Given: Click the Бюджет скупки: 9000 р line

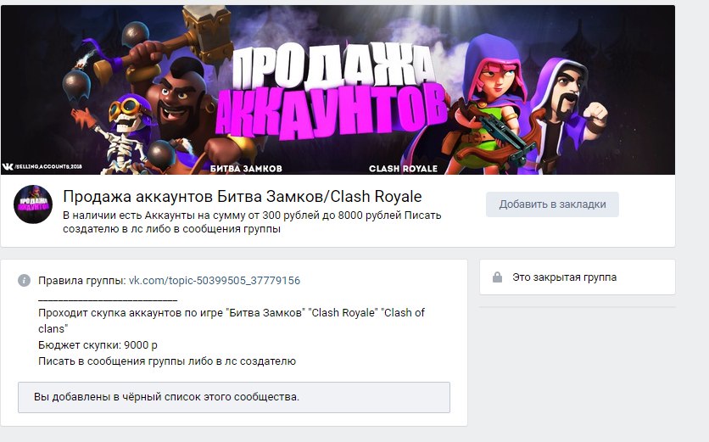Looking at the screenshot, I should coord(98,345).
